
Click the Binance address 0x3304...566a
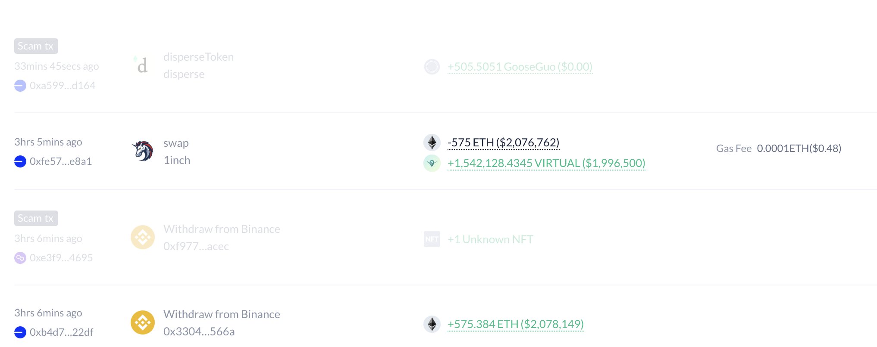coord(199,332)
